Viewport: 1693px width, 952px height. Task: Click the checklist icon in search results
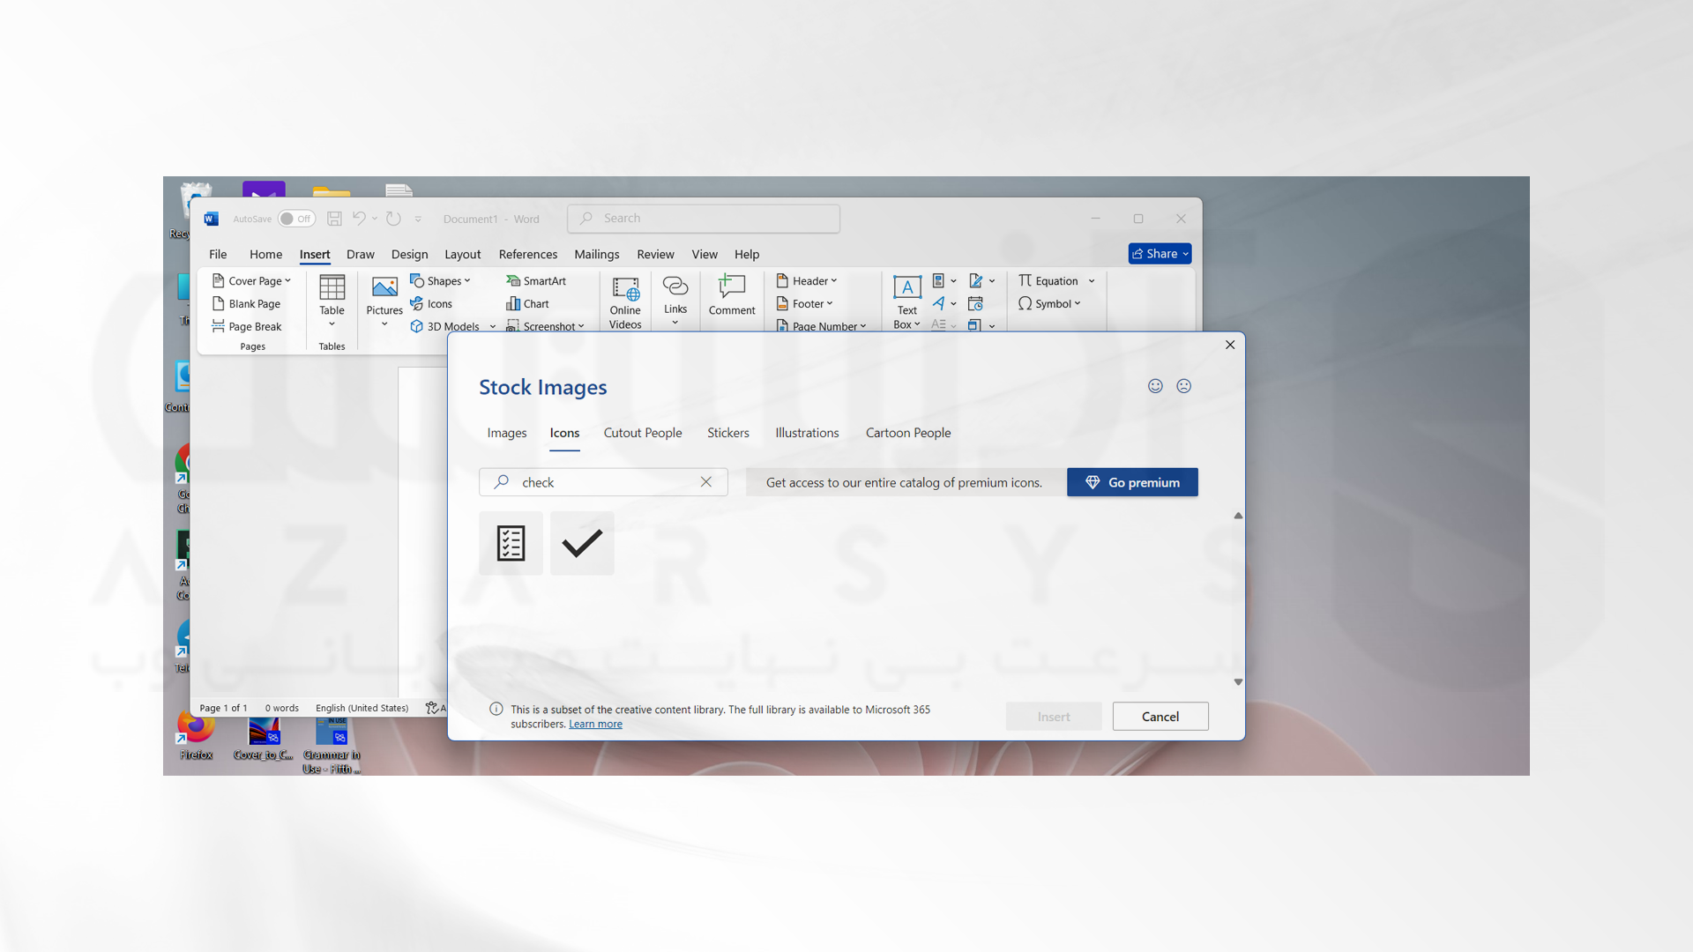(x=510, y=543)
